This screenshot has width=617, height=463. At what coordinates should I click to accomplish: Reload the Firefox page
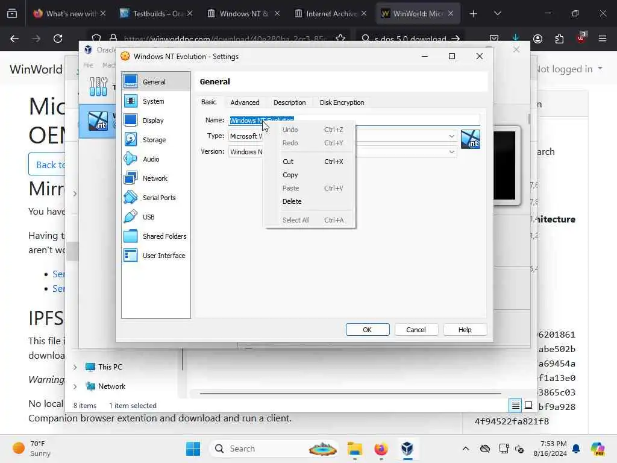[x=58, y=39]
